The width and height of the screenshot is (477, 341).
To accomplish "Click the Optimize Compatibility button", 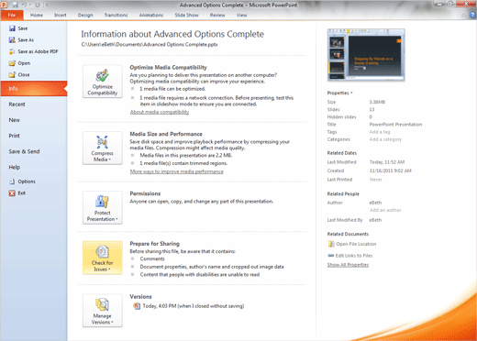I will pyautogui.click(x=103, y=82).
